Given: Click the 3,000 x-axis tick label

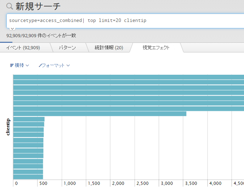Looking at the screenshot, I should (167, 183).
